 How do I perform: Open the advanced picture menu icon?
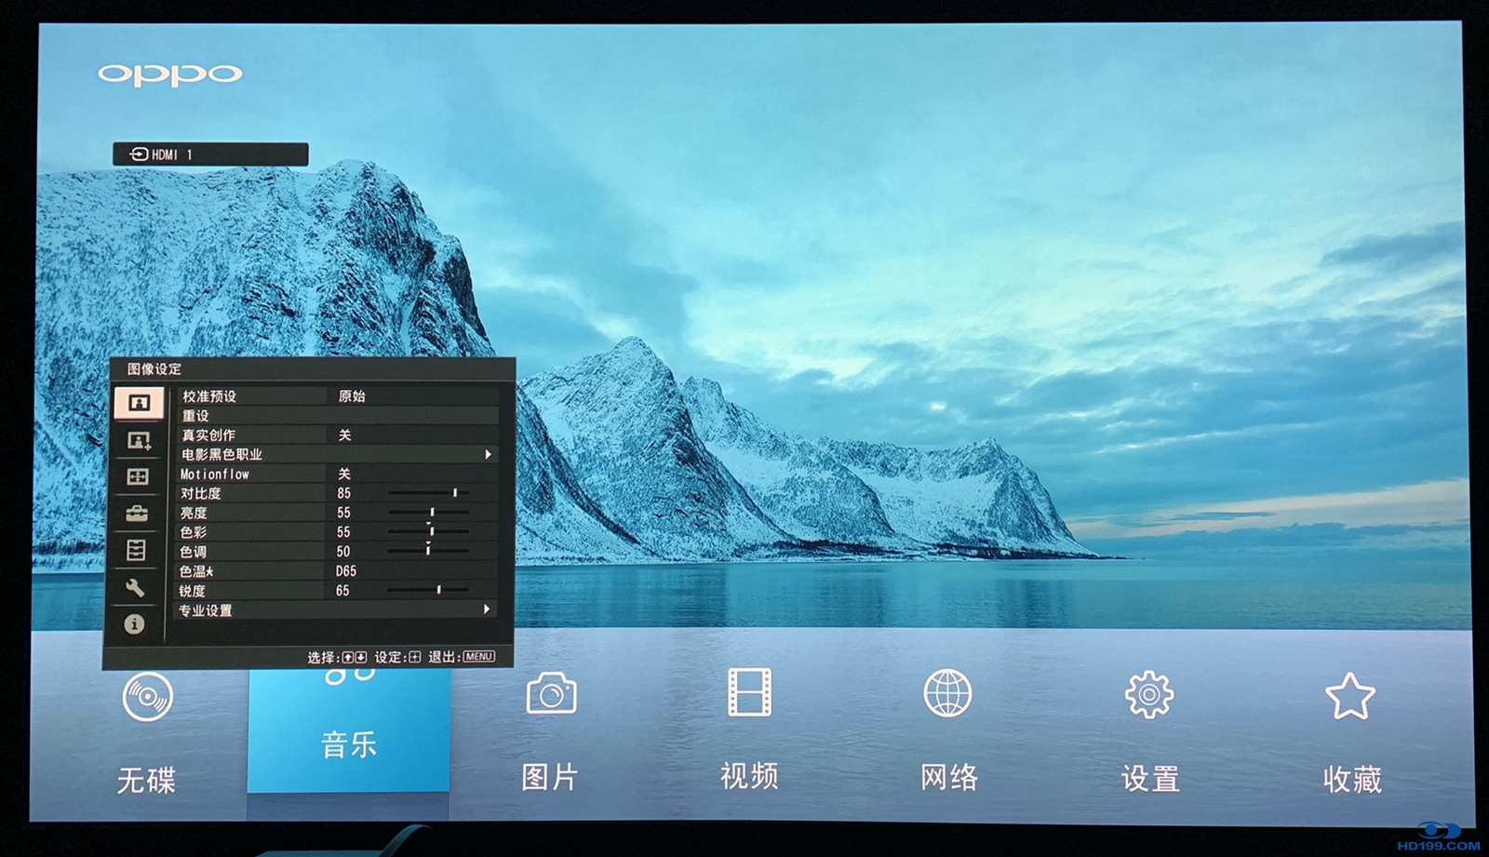[138, 440]
